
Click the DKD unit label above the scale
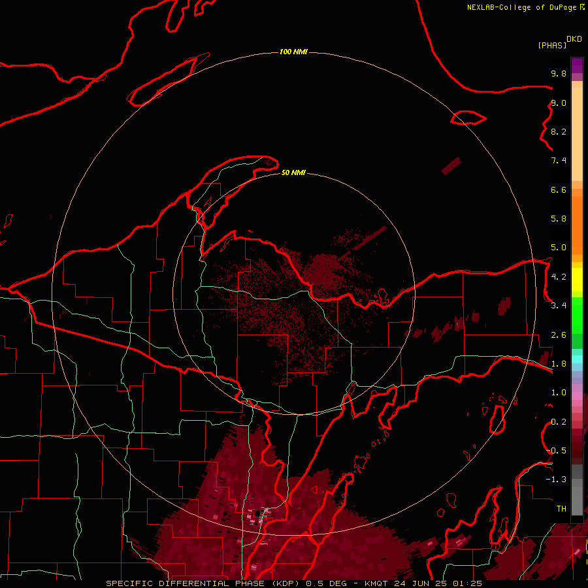pos(574,39)
